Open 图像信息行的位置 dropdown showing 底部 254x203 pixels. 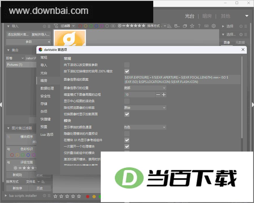coord(145,88)
